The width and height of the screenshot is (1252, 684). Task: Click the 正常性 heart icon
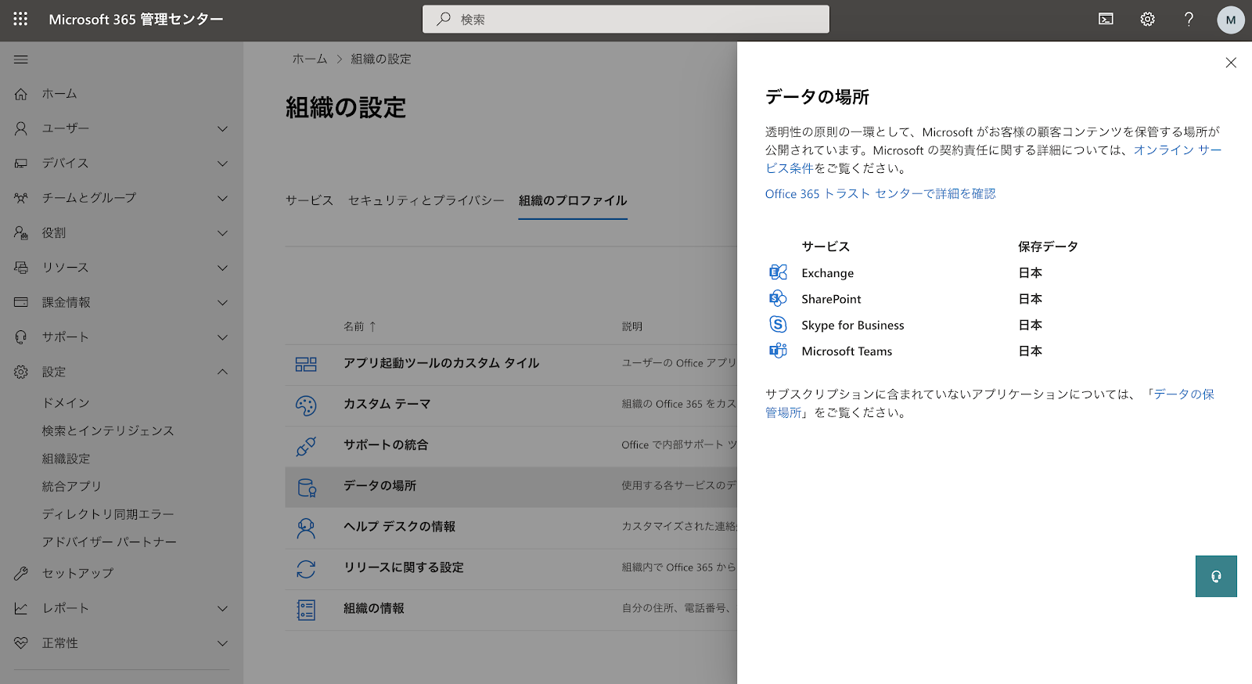coord(21,643)
